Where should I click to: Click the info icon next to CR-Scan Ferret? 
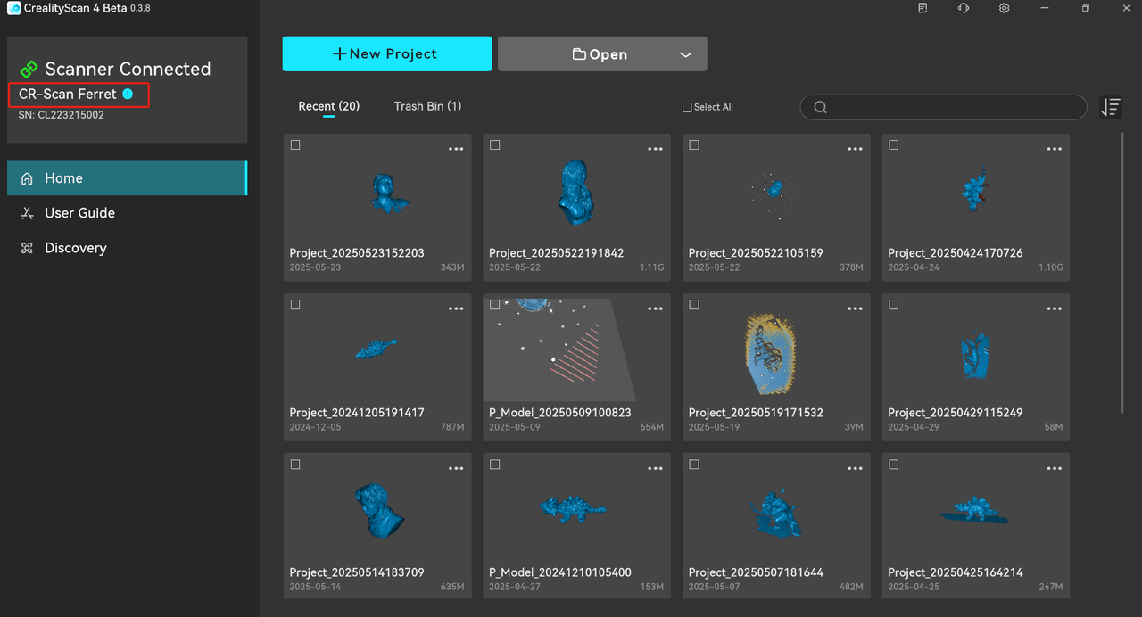(x=128, y=94)
